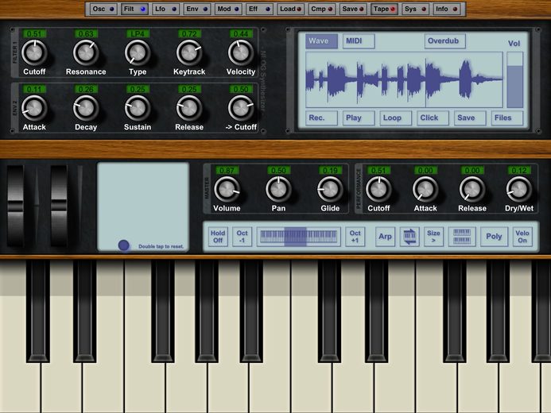Image resolution: width=551 pixels, height=413 pixels.
Task: Open the Lfo tab
Action: 165,9
